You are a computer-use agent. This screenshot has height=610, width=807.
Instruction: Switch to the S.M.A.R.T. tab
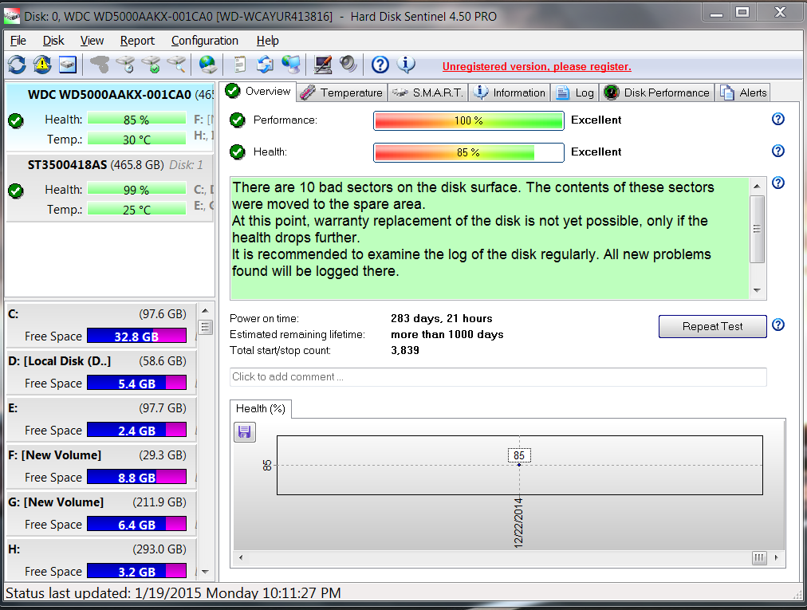pos(428,92)
